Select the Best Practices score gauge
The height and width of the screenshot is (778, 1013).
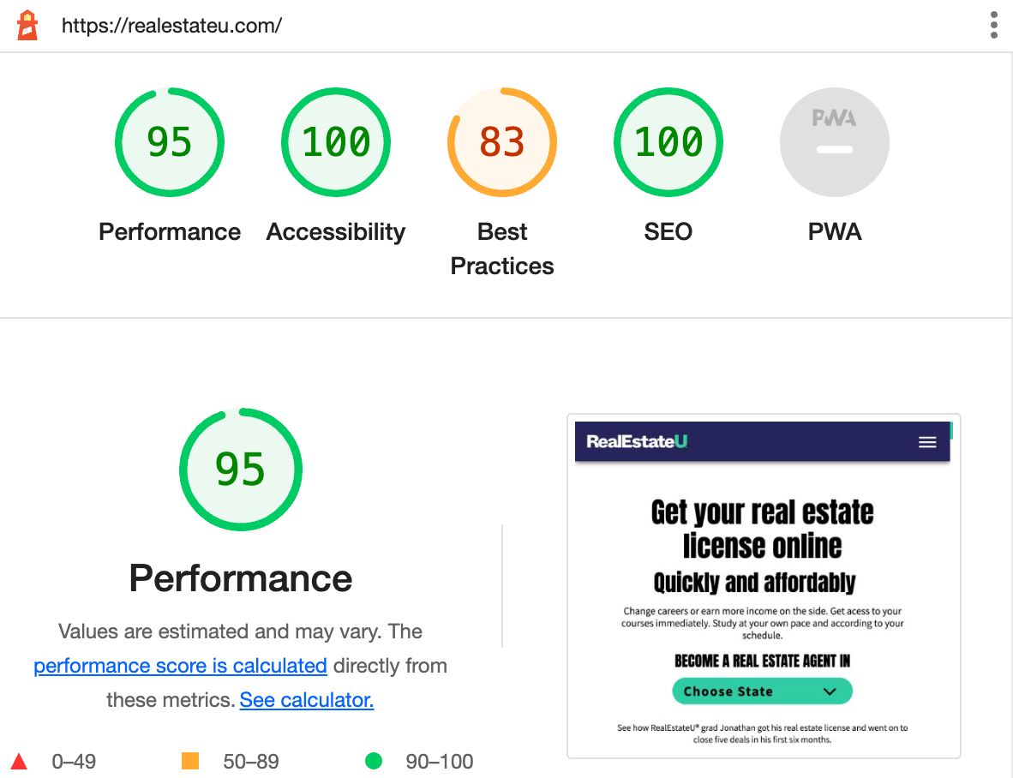[502, 142]
